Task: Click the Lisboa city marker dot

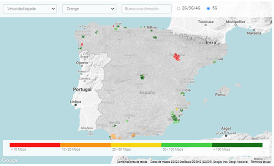Action: coord(75,105)
